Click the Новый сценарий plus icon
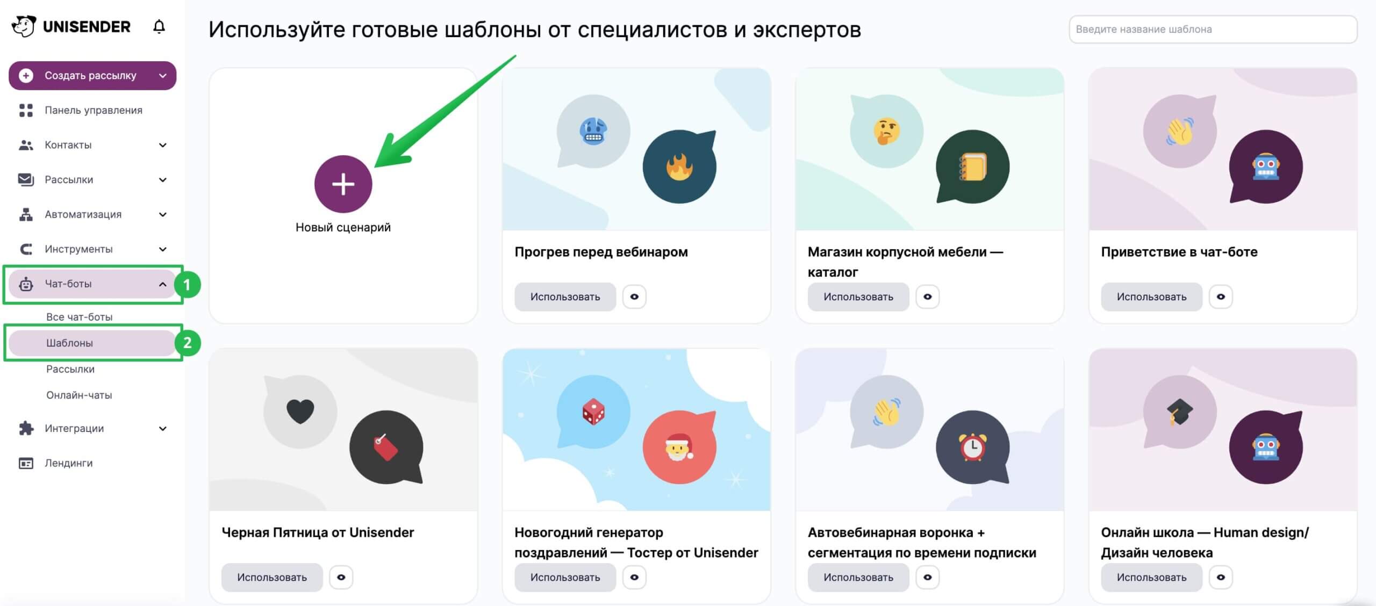 point(342,183)
